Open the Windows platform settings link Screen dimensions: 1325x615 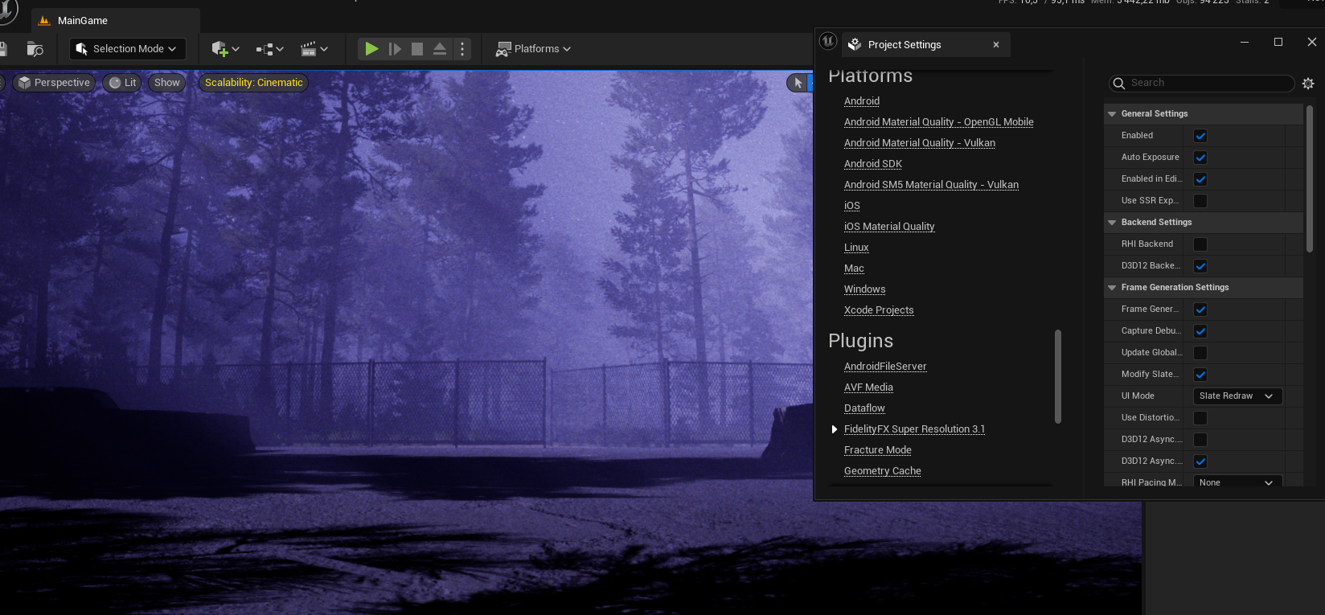[864, 289]
